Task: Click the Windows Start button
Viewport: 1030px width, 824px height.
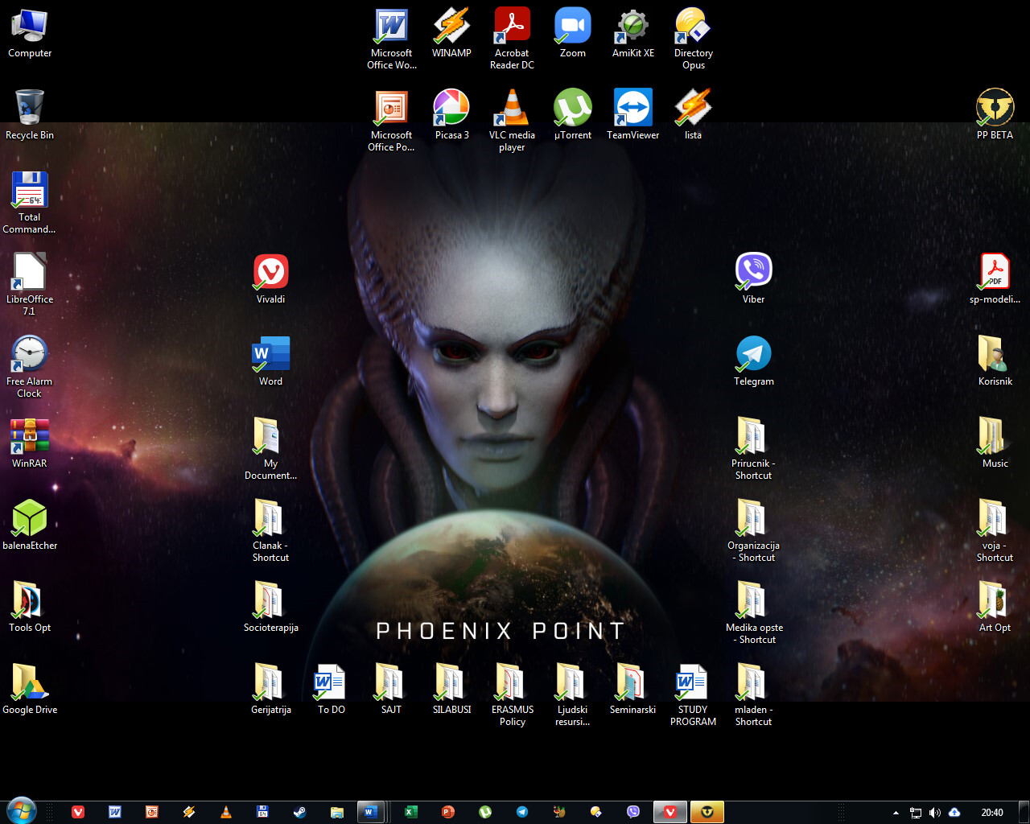Action: coord(21,811)
